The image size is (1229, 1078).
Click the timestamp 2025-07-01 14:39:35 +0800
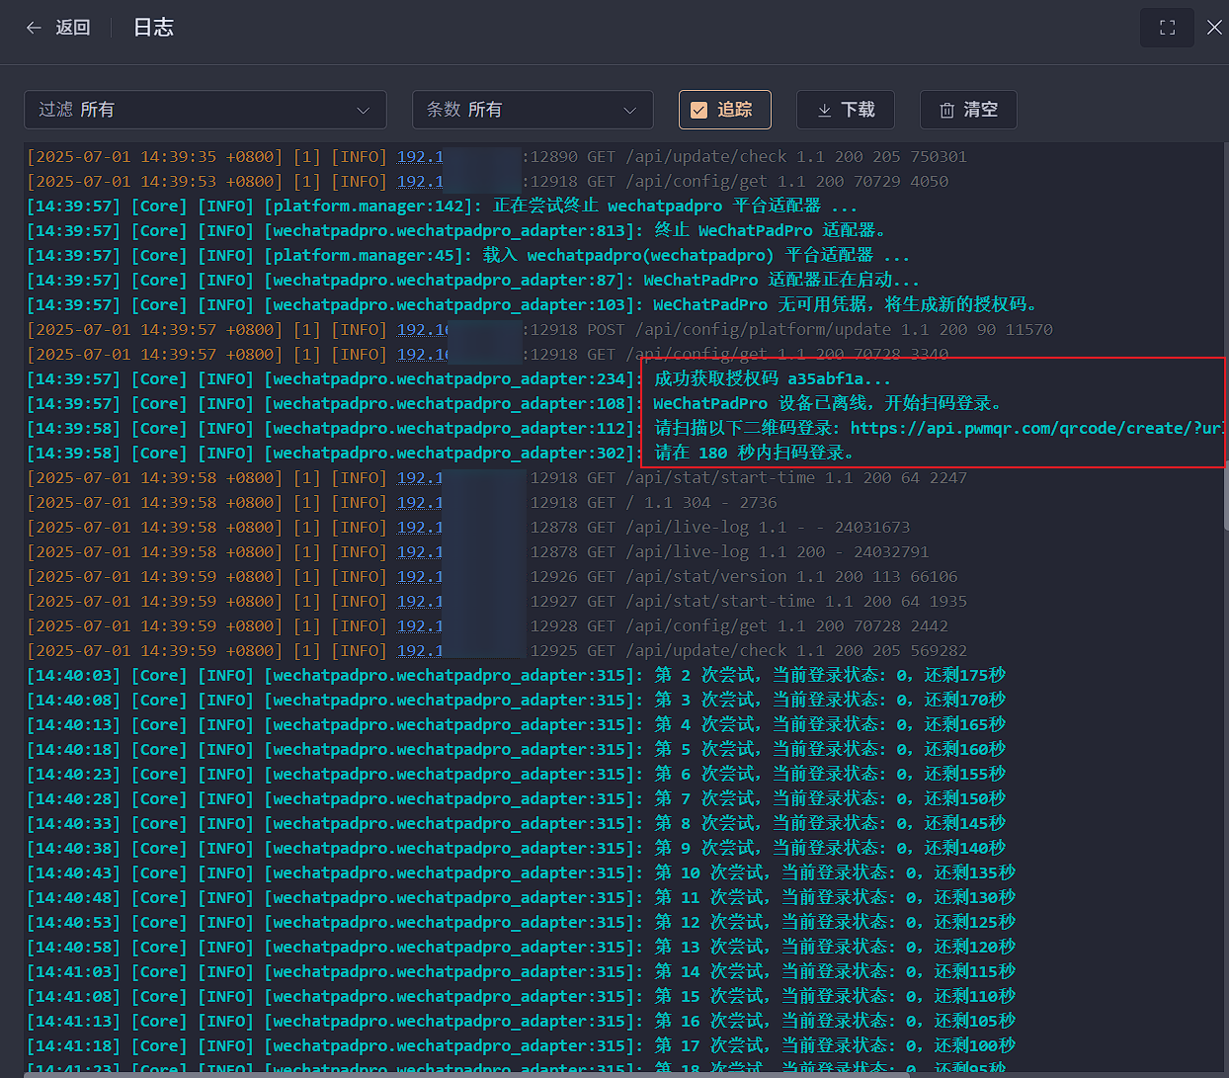(155, 157)
